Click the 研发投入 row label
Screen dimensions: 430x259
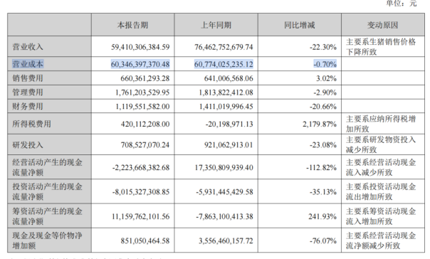pyautogui.click(x=28, y=144)
